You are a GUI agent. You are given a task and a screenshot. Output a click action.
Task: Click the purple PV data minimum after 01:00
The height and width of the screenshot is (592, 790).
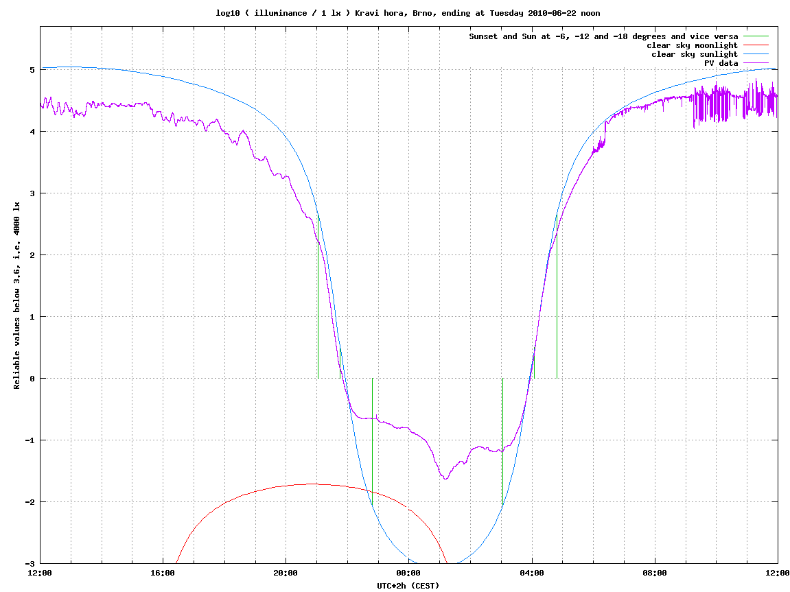coord(445,479)
